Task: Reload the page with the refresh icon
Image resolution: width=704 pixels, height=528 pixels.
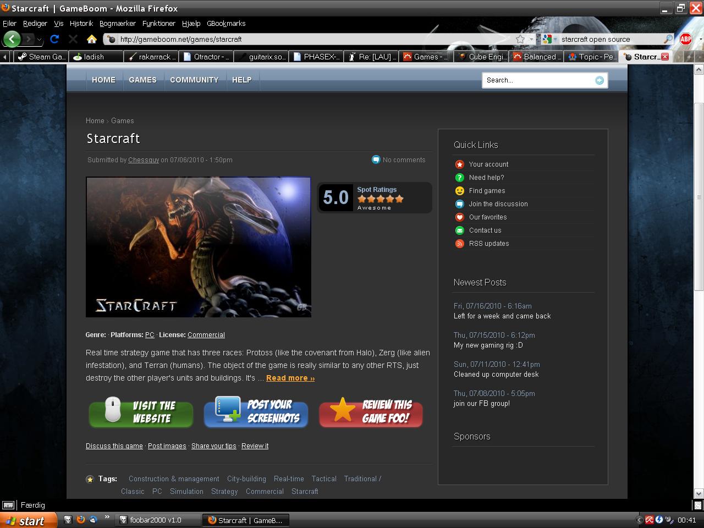Action: 54,39
